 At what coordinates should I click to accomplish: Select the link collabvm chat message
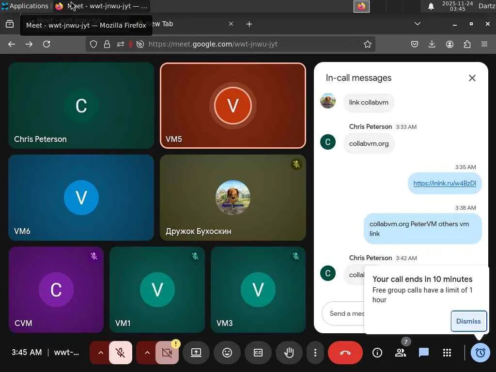[x=369, y=103]
